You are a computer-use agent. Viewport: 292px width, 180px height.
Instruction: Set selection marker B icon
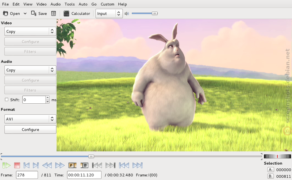click(84, 165)
